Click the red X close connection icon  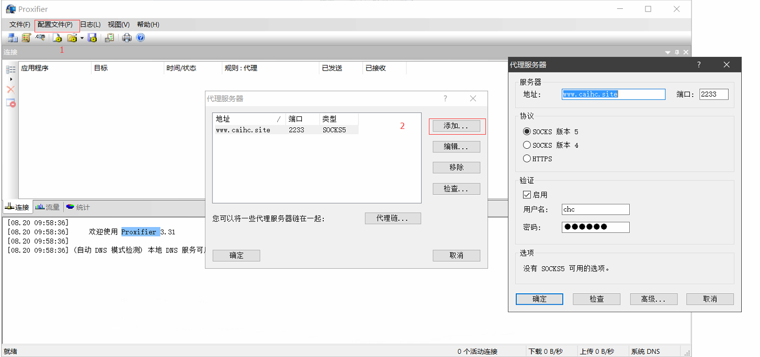click(x=10, y=90)
